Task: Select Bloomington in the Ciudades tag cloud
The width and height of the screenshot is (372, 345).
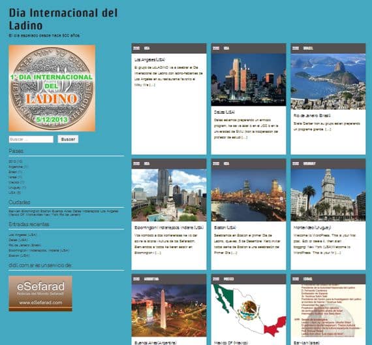Action: [x=31, y=211]
